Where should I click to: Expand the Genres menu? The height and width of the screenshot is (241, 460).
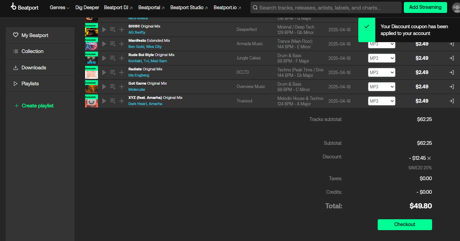click(60, 7)
